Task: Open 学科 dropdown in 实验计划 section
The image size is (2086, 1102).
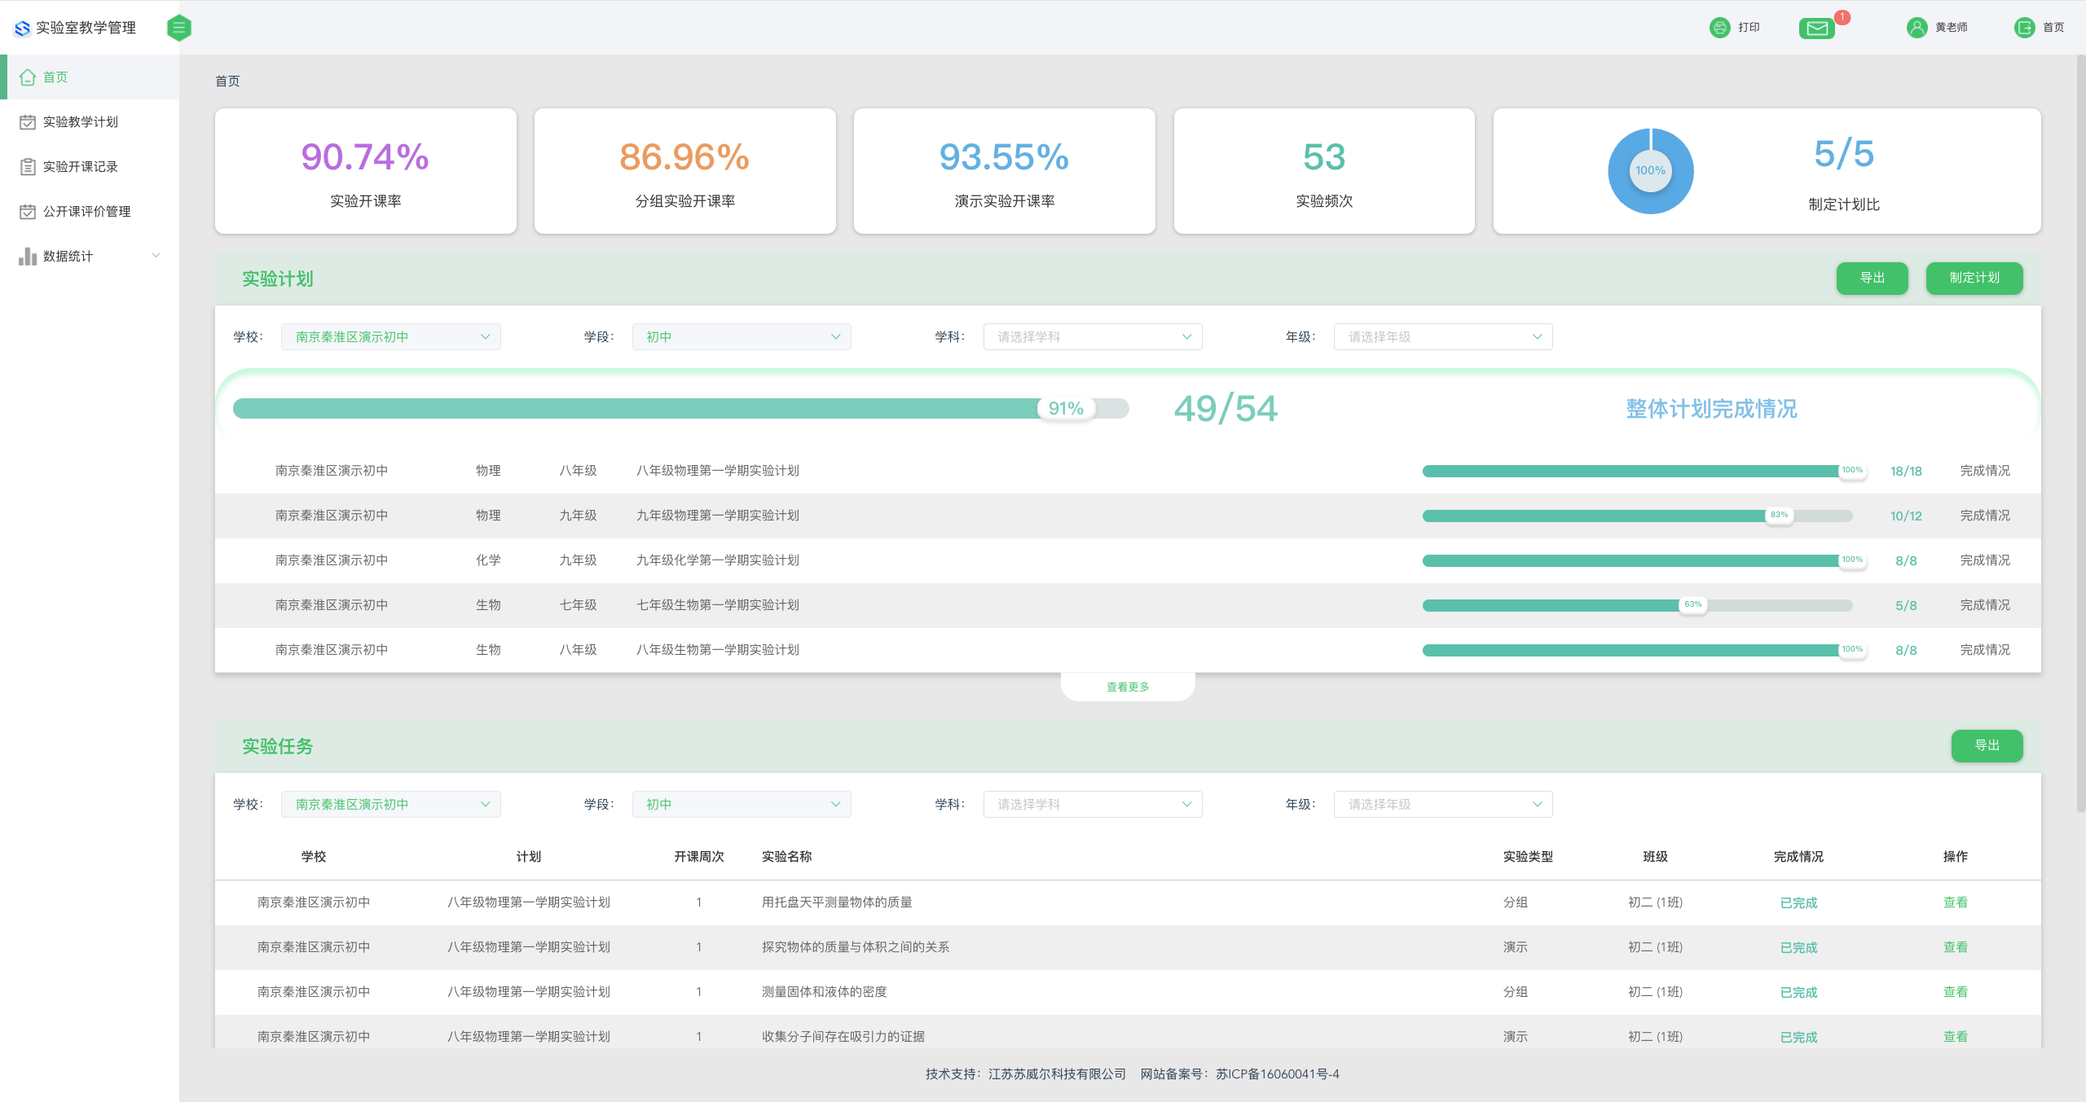Action: coord(1092,337)
